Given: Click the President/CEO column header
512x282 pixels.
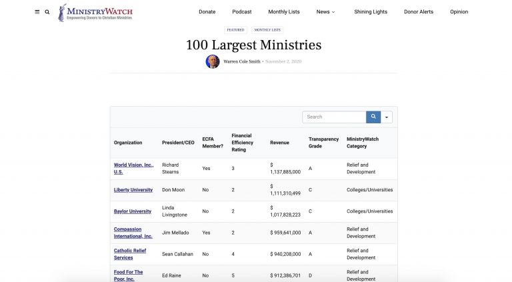Looking at the screenshot, I should [178, 143].
